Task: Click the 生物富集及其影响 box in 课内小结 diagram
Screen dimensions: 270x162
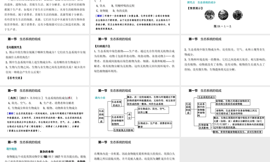Action: point(124,130)
